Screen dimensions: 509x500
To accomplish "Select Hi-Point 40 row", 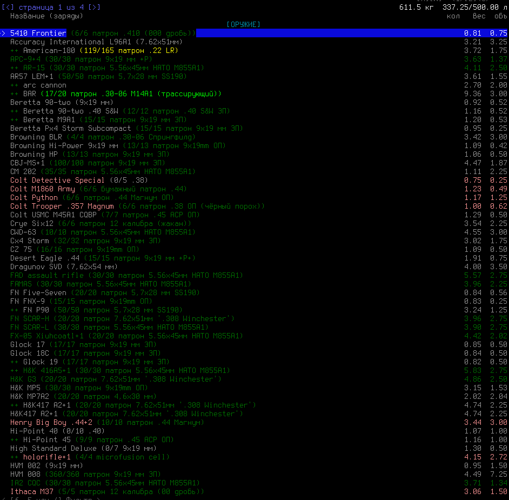I will coord(254,431).
